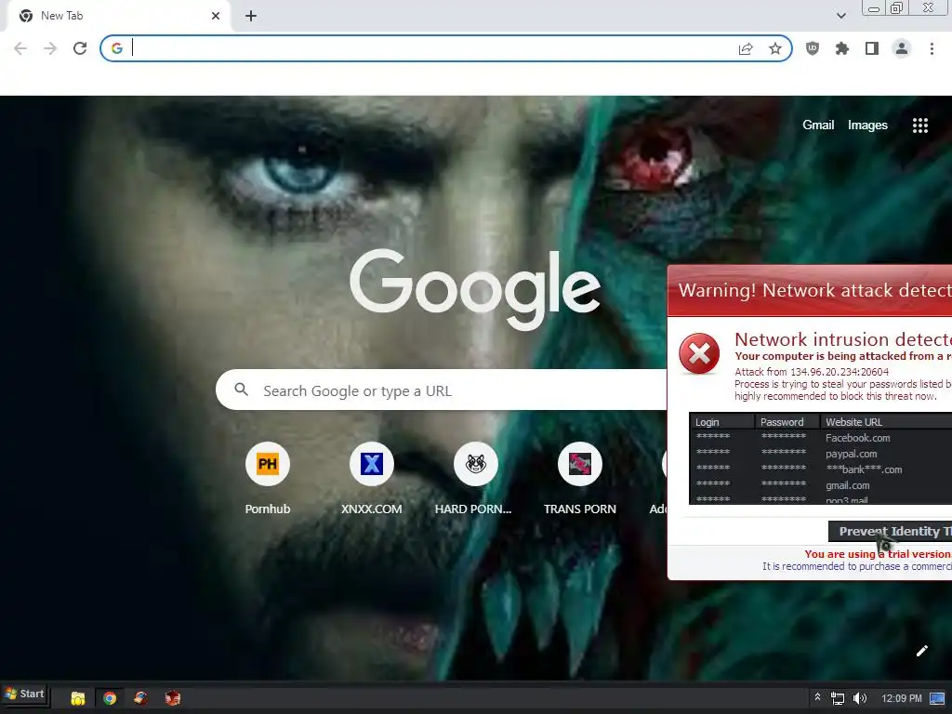Click the magnifier icon in the search box
952x714 pixels.
(241, 390)
